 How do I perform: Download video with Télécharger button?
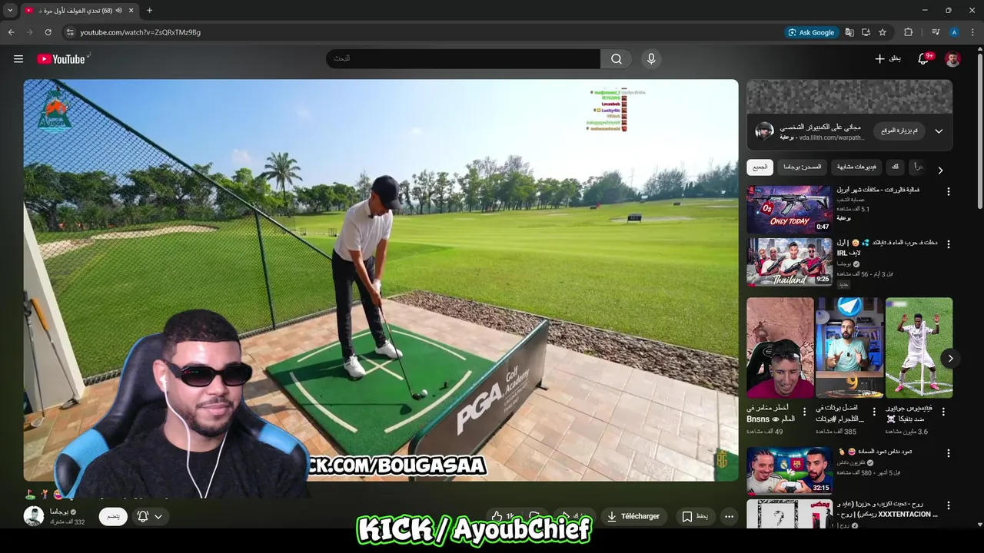click(634, 516)
